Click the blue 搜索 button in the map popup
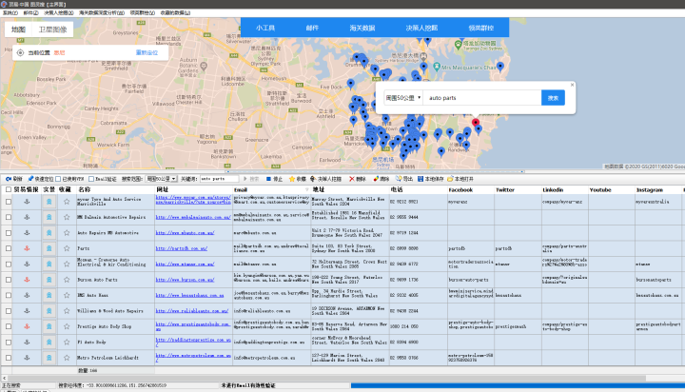685x392 pixels. pos(553,98)
